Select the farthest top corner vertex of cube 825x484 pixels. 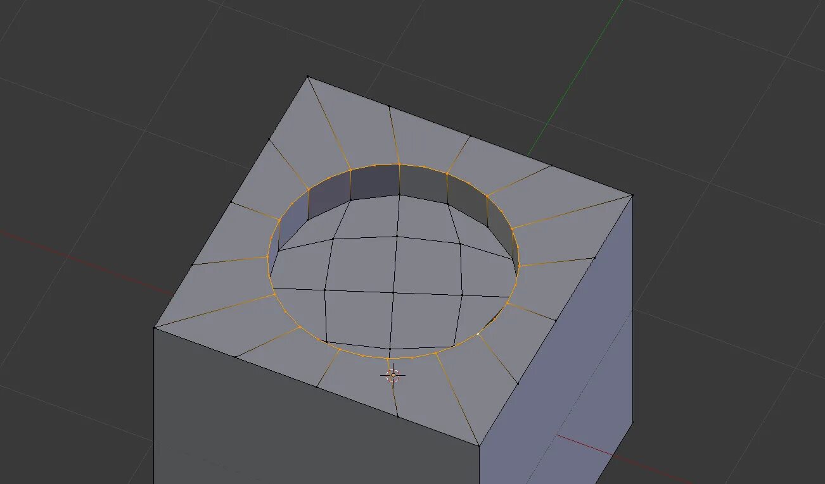click(x=308, y=77)
